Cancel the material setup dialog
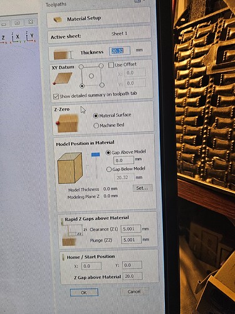Image resolution: width=235 pixels, height=314 pixels. (x=134, y=291)
